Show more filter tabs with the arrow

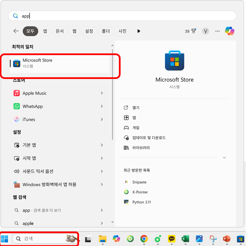tap(138, 31)
